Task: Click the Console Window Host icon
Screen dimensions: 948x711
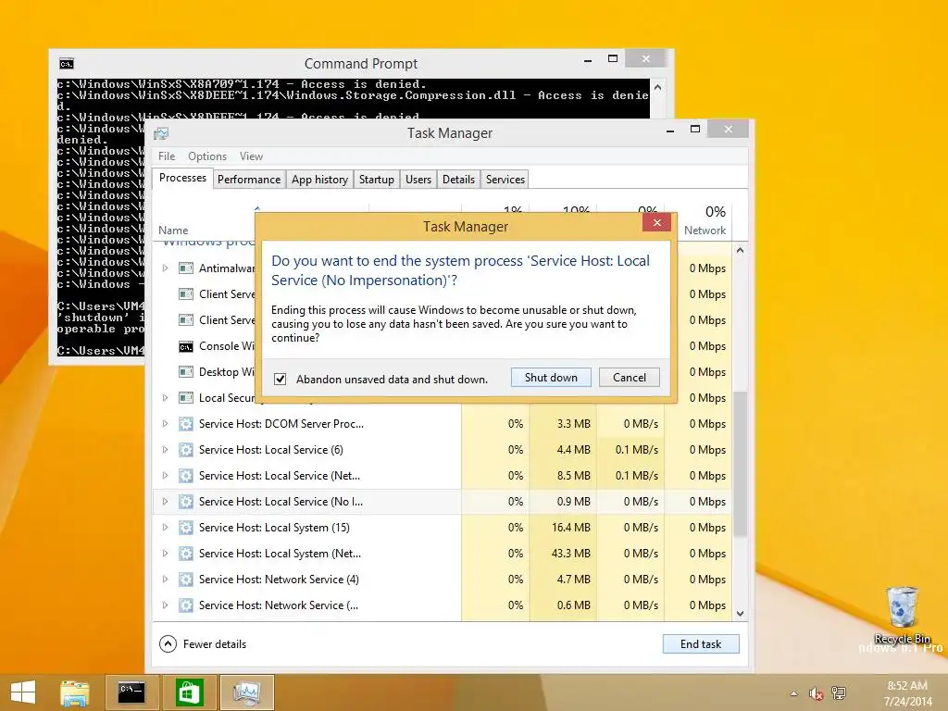Action: [x=186, y=346]
